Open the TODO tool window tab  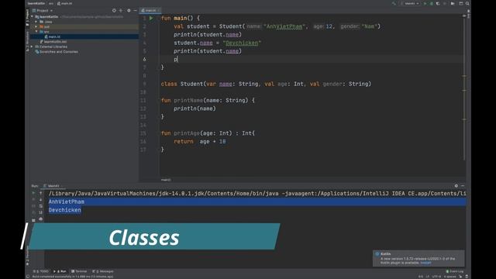tap(41, 271)
